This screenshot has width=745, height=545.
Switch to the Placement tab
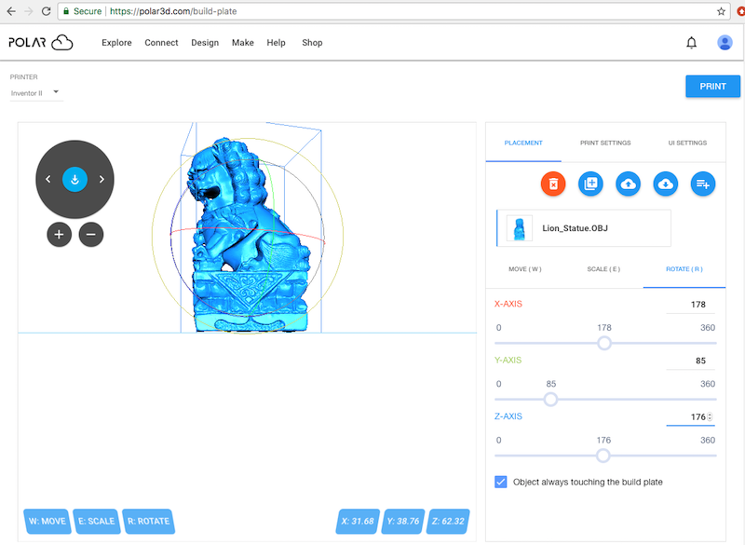click(523, 143)
